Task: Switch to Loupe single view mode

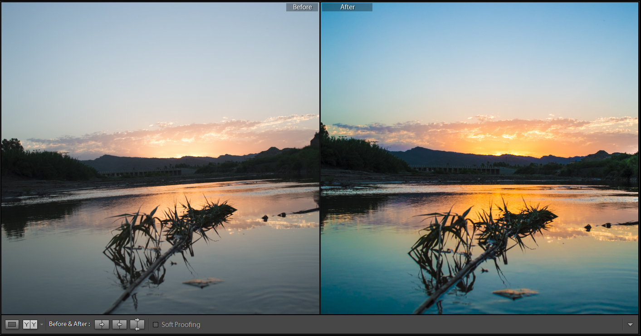Action: point(12,324)
